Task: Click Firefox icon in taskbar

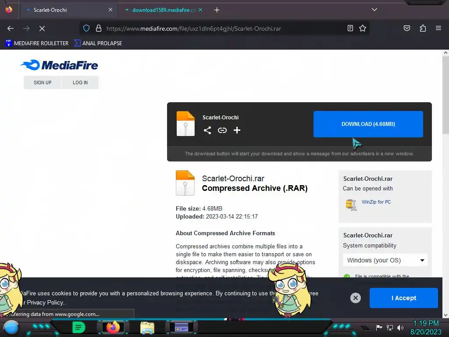Action: [x=113, y=327]
